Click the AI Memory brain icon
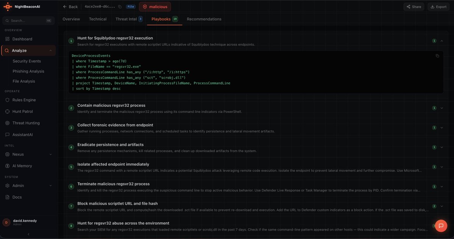 tap(7, 166)
